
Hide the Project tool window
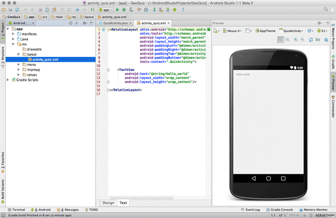click(x=91, y=23)
